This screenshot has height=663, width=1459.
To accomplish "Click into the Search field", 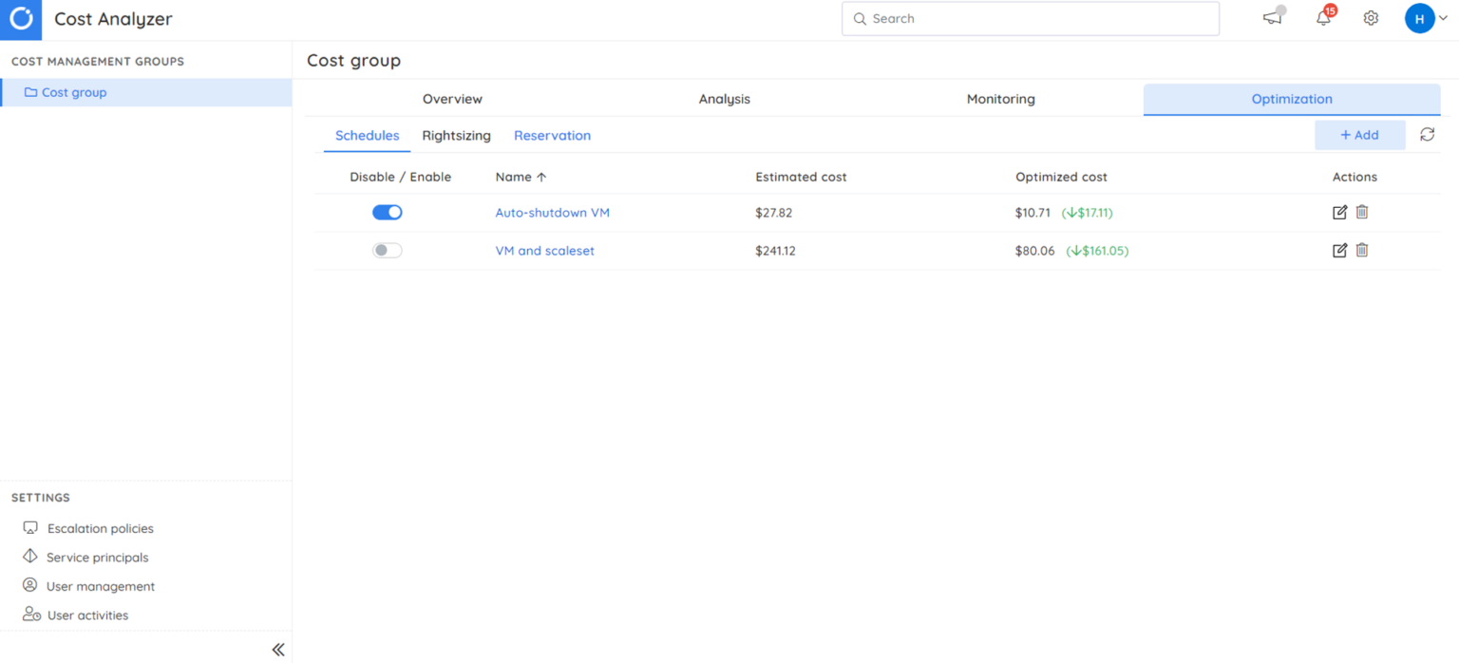I will (x=1031, y=19).
